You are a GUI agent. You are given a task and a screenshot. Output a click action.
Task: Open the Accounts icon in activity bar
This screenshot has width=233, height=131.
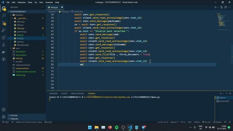(x=4, y=110)
